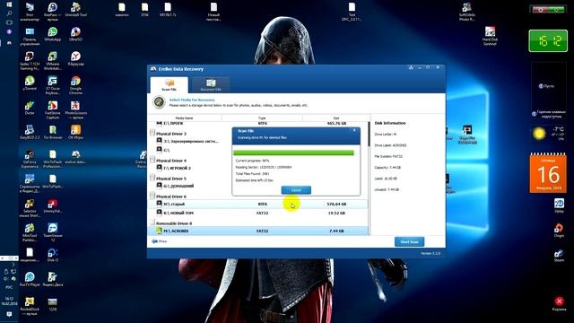Click the Physical Driver 4 group header
This screenshot has height=323, width=574.
pos(171,161)
